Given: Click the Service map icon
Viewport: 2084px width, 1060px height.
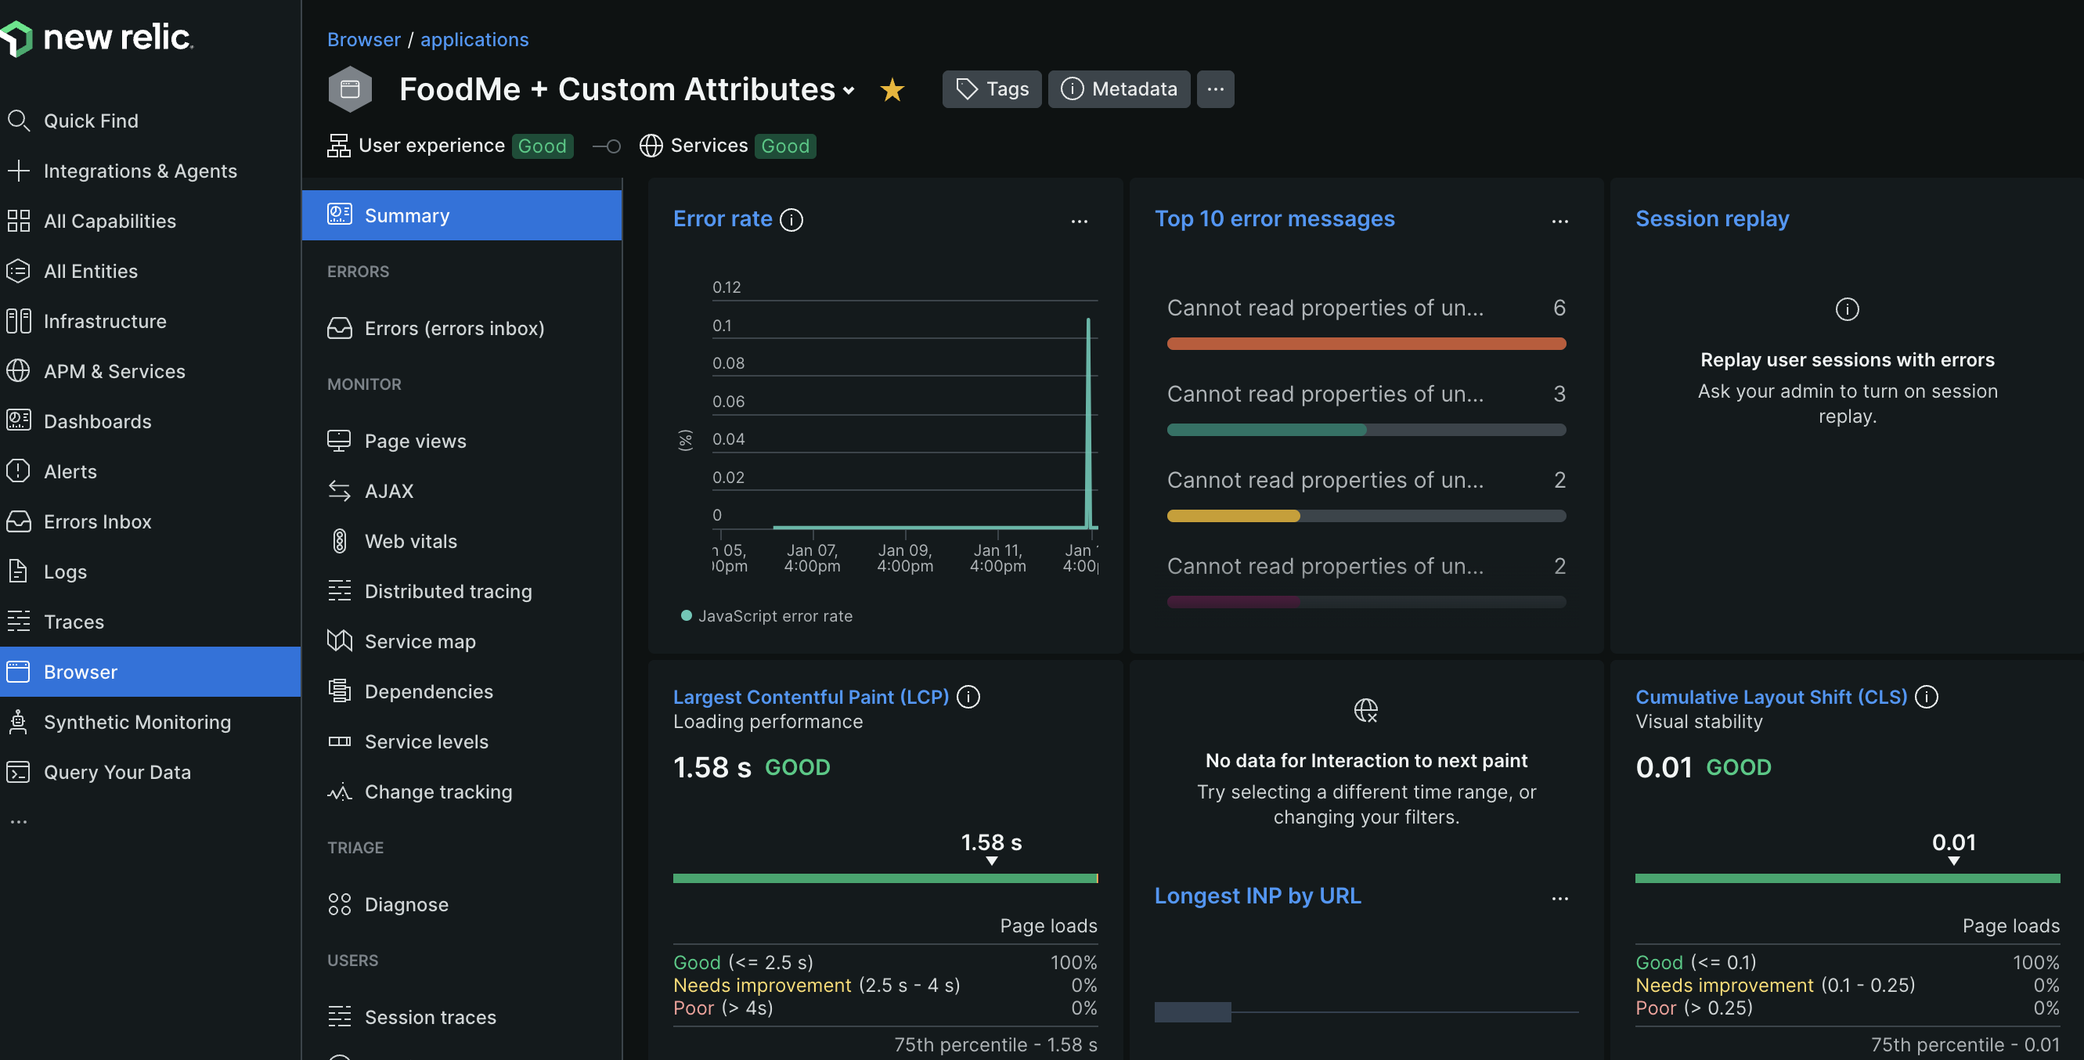Looking at the screenshot, I should tap(340, 641).
